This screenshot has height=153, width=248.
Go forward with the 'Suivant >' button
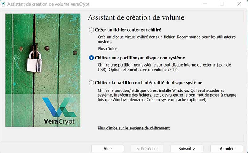187,149
